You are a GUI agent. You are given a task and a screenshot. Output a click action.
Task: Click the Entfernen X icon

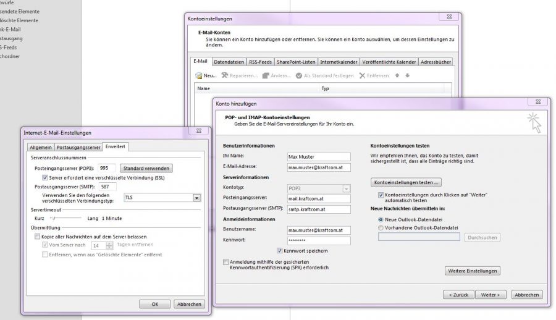[363, 76]
